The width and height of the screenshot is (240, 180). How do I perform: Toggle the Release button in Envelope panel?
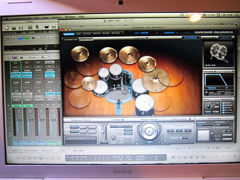pos(212,88)
